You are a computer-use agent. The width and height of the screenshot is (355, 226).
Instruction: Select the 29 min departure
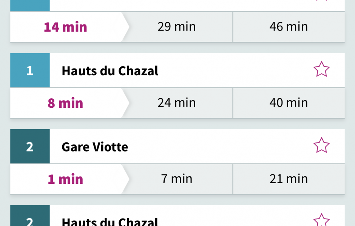click(x=177, y=27)
